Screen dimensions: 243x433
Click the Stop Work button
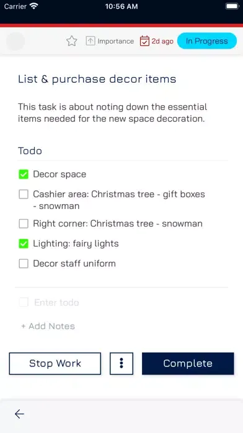55,363
